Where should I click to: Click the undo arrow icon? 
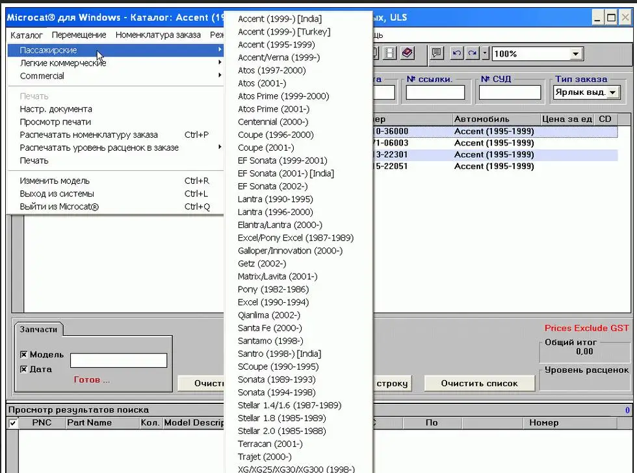coord(457,53)
